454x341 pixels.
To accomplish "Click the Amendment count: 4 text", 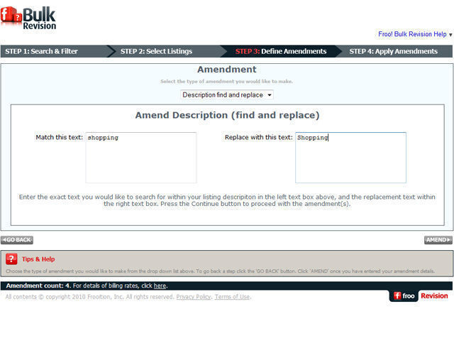I will (x=38, y=286).
